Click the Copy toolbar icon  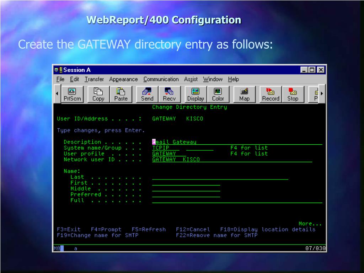click(x=98, y=94)
